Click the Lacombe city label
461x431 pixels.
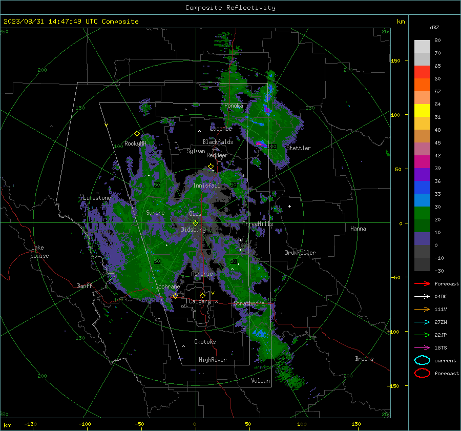pos(221,129)
